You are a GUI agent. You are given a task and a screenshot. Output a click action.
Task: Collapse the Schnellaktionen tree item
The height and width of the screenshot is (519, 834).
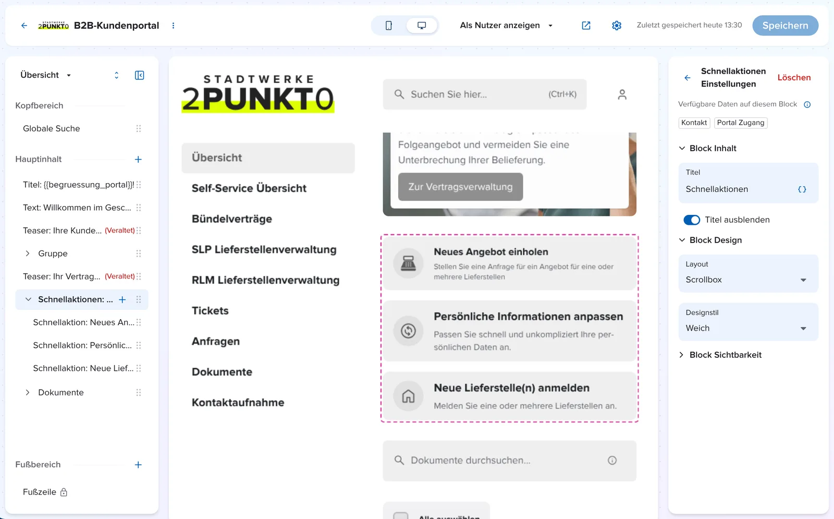click(x=28, y=299)
